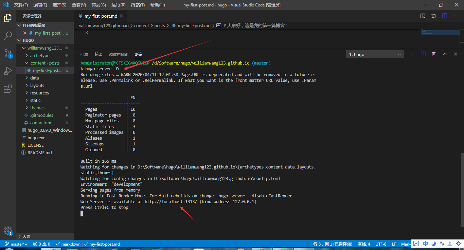
Task: Open the 查看(V) menu
Action: tap(79, 5)
